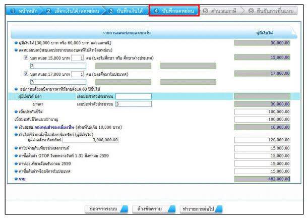
Task: Click child count field for 17,000 baht allowance
Action: (x=77, y=73)
